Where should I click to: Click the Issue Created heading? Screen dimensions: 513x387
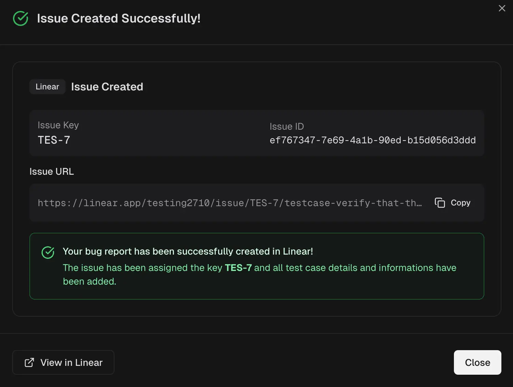[107, 86]
